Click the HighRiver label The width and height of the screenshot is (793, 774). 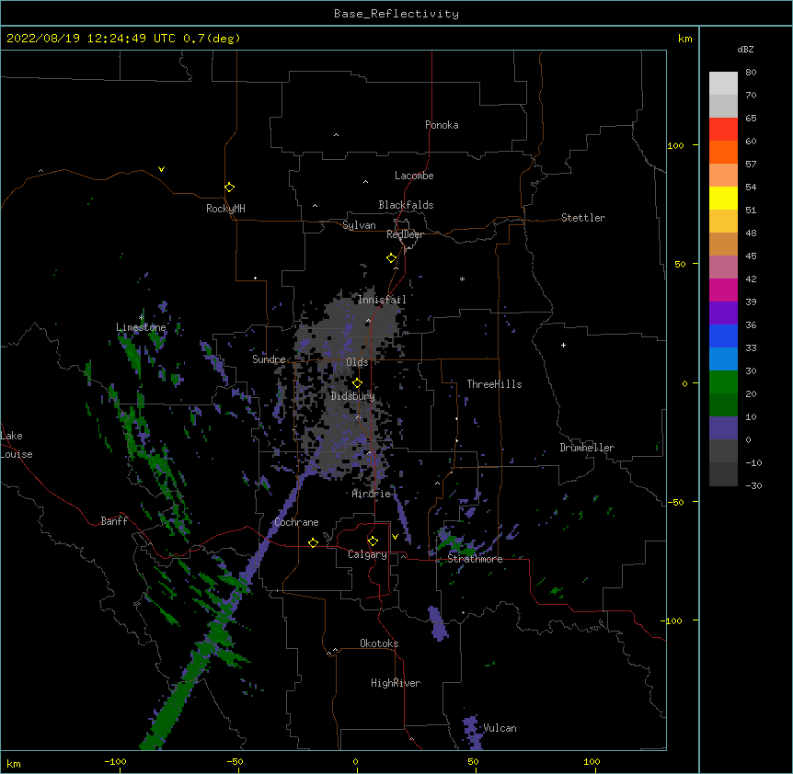point(396,683)
